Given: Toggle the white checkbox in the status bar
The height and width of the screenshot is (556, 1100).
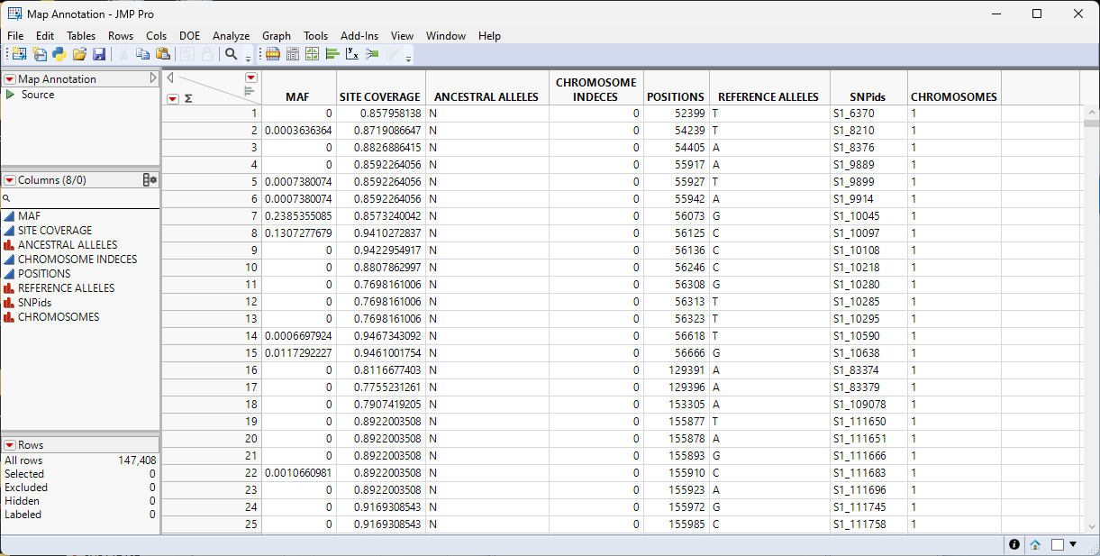Looking at the screenshot, I should [1058, 544].
